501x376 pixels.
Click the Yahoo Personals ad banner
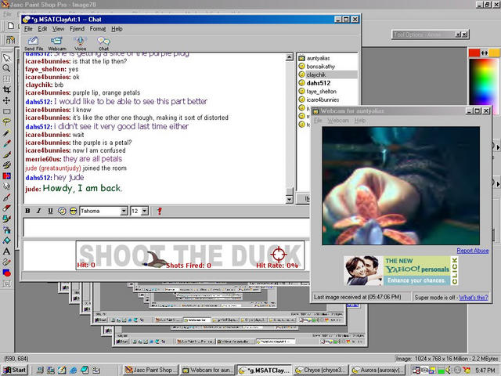pyautogui.click(x=401, y=270)
